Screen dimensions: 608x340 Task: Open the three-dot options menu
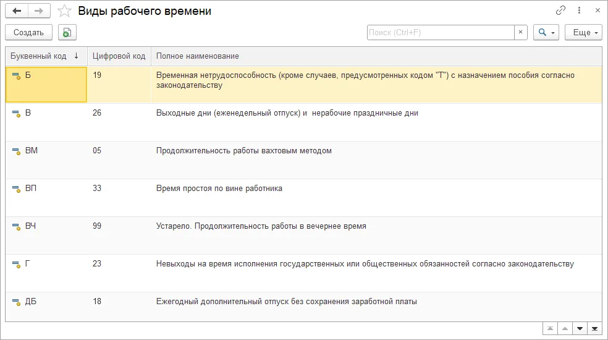click(x=580, y=11)
